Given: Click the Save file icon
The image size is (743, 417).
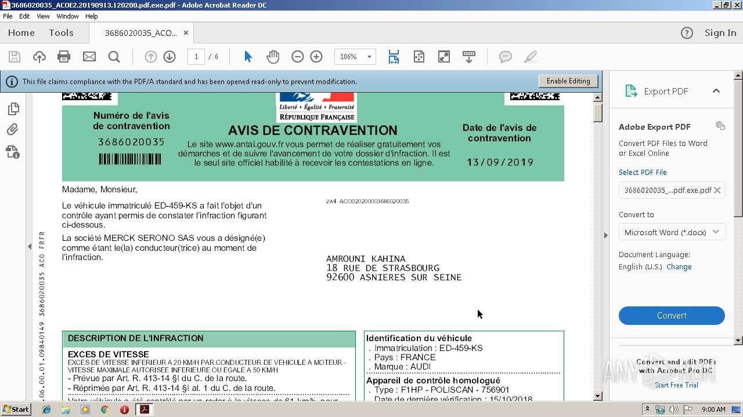Looking at the screenshot, I should pos(15,57).
